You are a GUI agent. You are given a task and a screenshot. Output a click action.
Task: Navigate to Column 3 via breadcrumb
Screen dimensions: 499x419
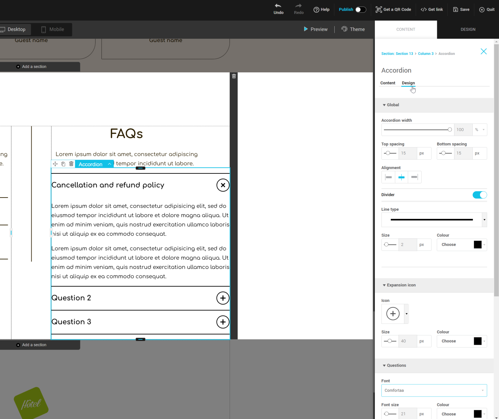[x=426, y=53]
